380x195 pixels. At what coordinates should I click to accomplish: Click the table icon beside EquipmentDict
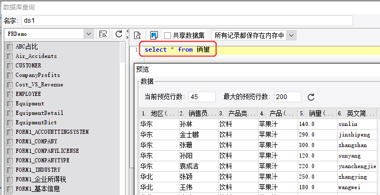point(9,122)
